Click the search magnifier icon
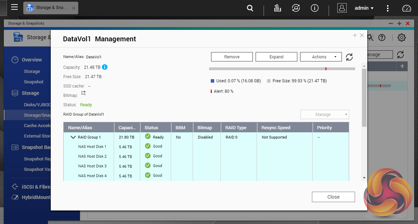 click(x=250, y=8)
